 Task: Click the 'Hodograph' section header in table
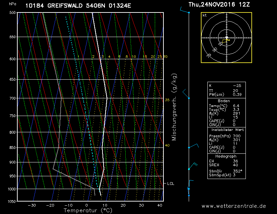[226, 156]
